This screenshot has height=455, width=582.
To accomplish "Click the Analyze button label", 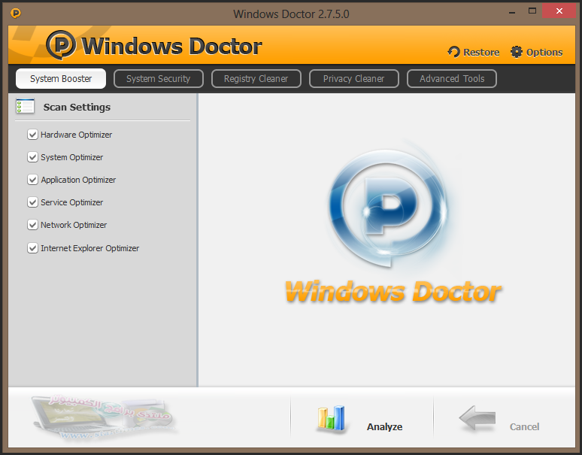I will click(384, 426).
